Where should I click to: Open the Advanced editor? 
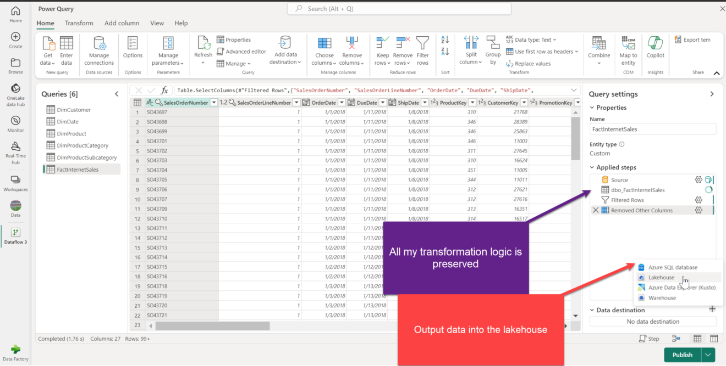pos(241,52)
